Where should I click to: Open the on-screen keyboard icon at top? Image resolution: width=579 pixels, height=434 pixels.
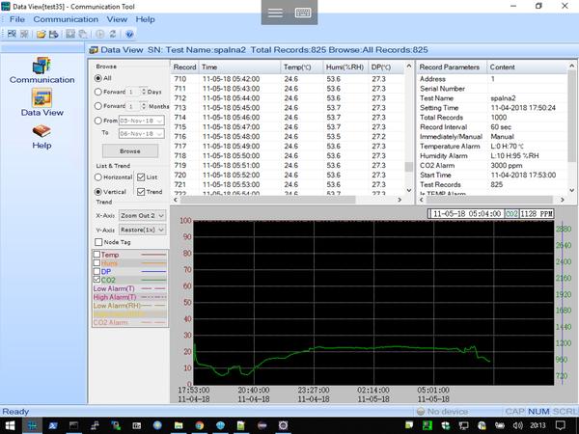tap(302, 13)
